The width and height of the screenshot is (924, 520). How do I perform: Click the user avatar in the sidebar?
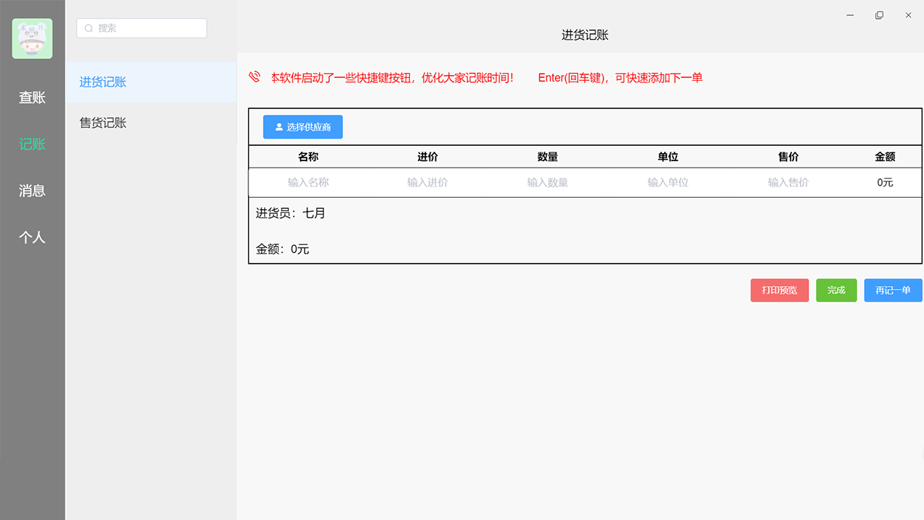pyautogui.click(x=32, y=38)
